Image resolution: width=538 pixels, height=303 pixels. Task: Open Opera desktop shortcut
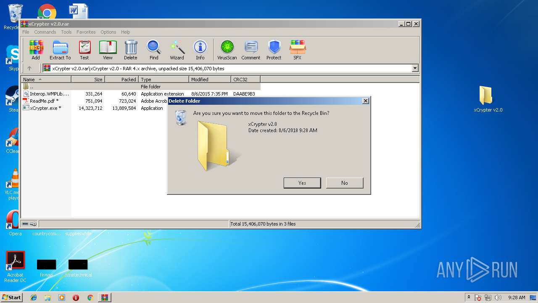(14, 223)
